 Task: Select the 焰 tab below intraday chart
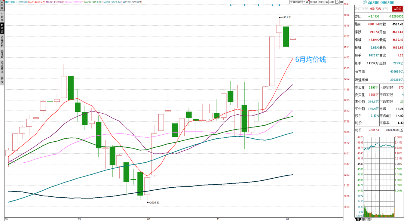point(369,219)
